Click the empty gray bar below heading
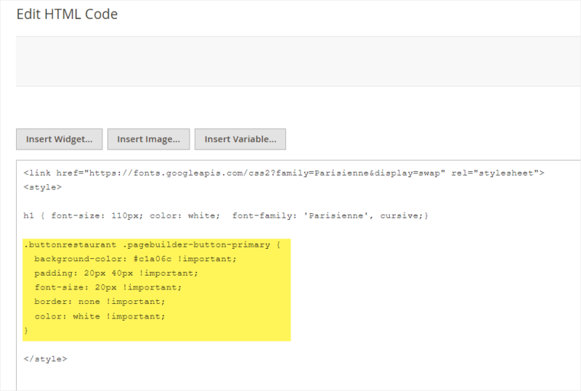 pyautogui.click(x=298, y=61)
